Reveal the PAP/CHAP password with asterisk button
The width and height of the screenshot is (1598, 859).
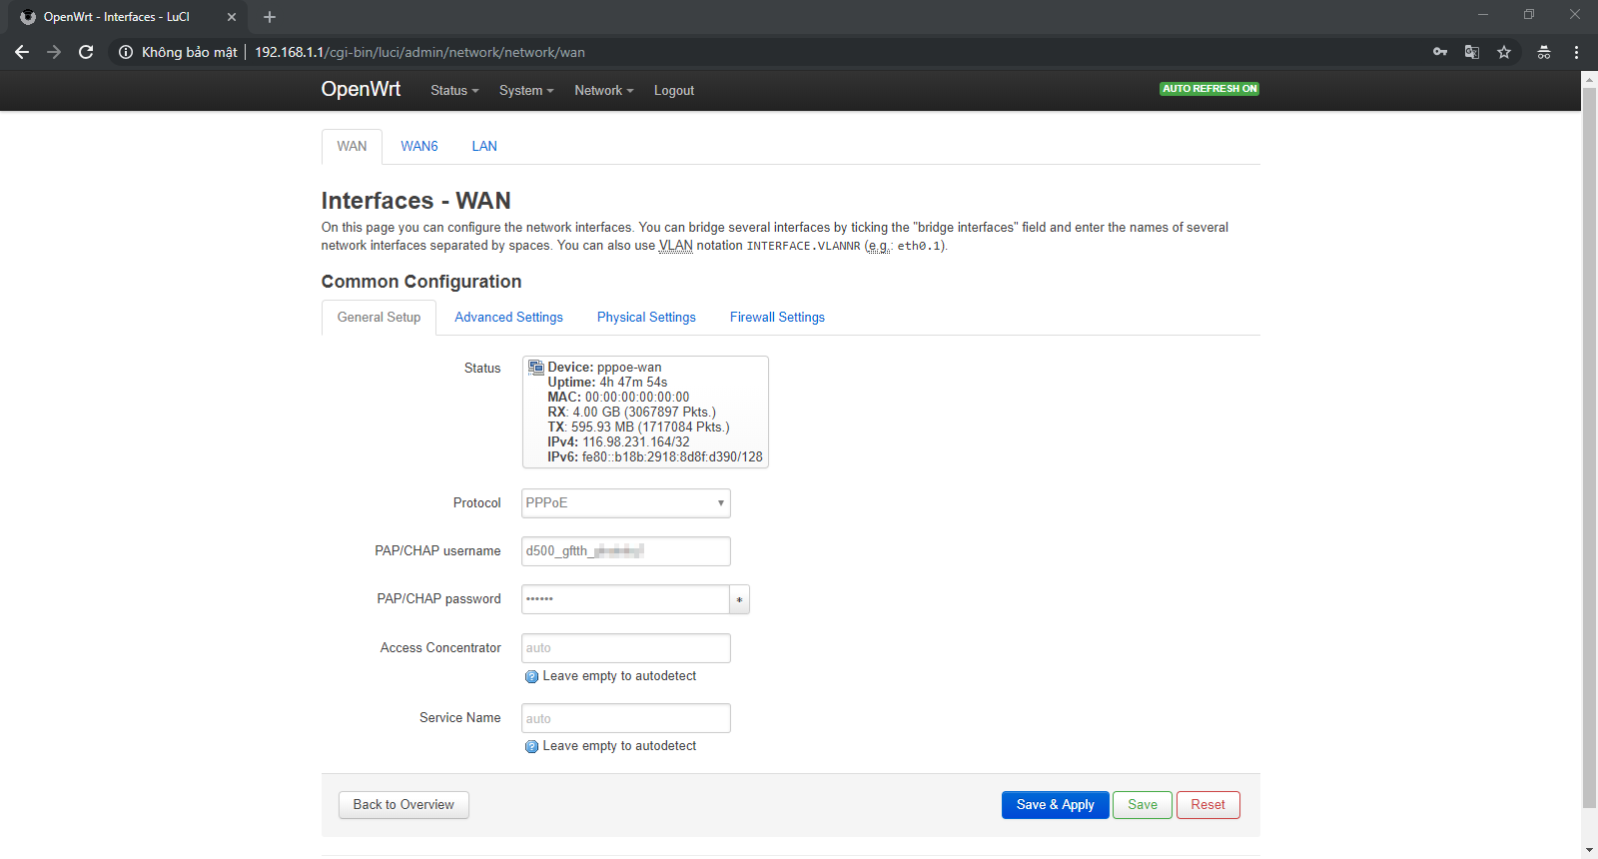[x=739, y=599]
